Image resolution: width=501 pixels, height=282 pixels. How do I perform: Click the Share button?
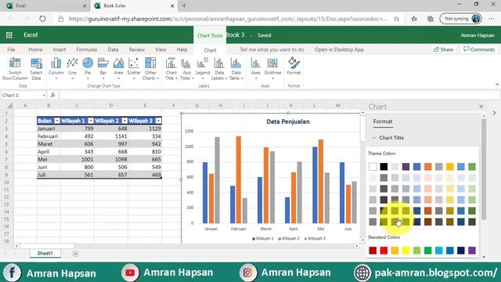(x=443, y=49)
